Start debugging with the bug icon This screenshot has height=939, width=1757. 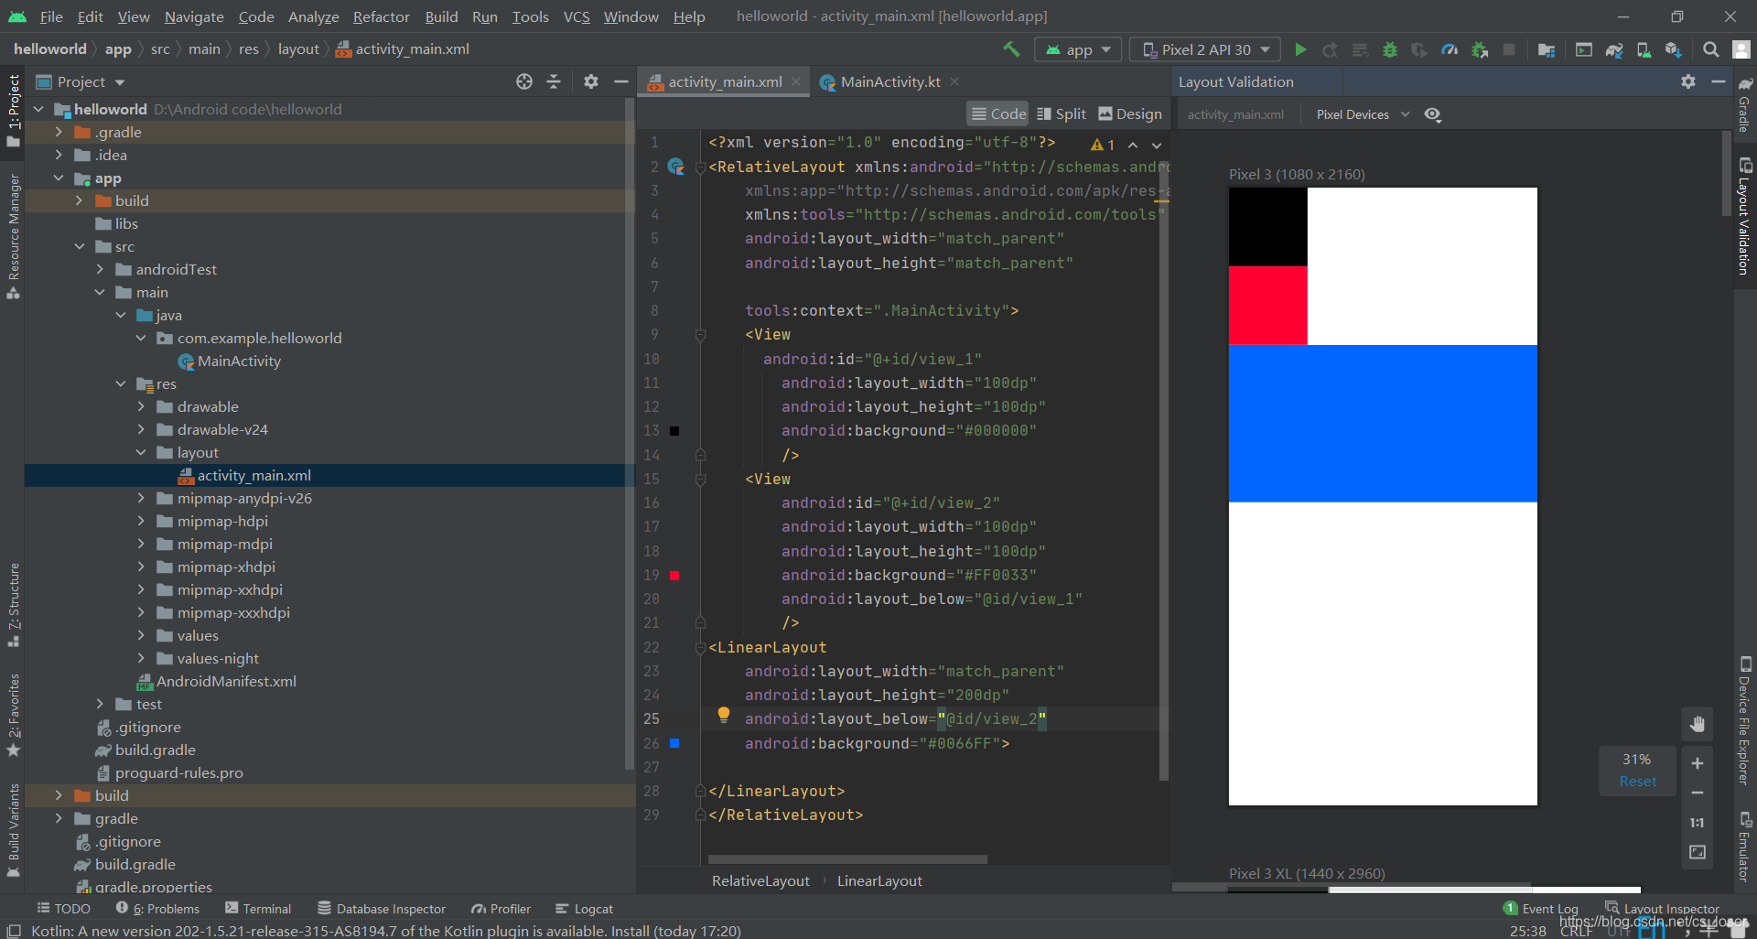pyautogui.click(x=1390, y=49)
